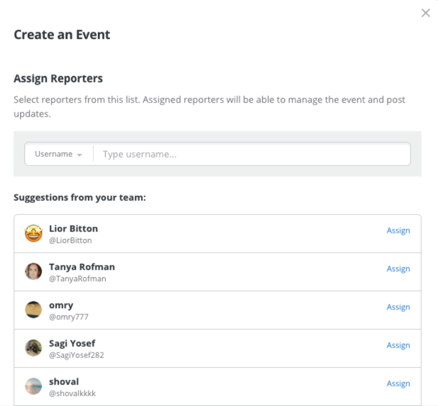Open the Username search type dropdown
The width and height of the screenshot is (438, 406).
59,154
